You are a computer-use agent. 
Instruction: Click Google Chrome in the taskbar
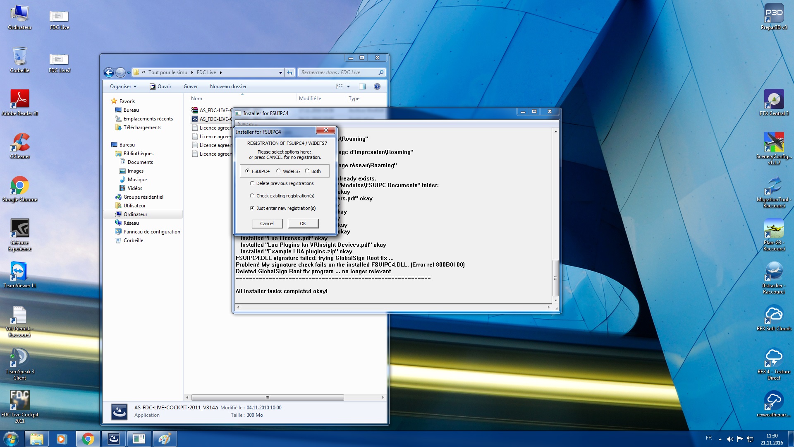88,439
